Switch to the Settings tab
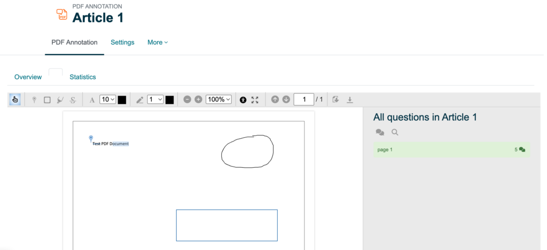This screenshot has width=547, height=250. [122, 42]
